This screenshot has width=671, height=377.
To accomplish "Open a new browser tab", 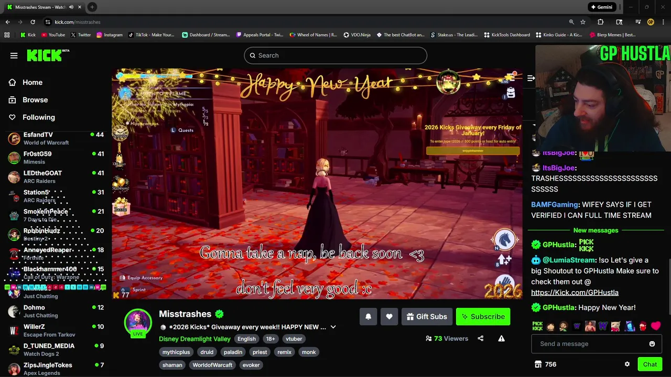I will tap(92, 7).
